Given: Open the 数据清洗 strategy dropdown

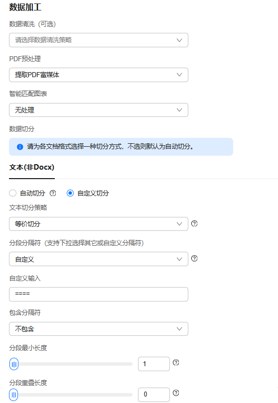Looking at the screenshot, I should pyautogui.click(x=99, y=40).
